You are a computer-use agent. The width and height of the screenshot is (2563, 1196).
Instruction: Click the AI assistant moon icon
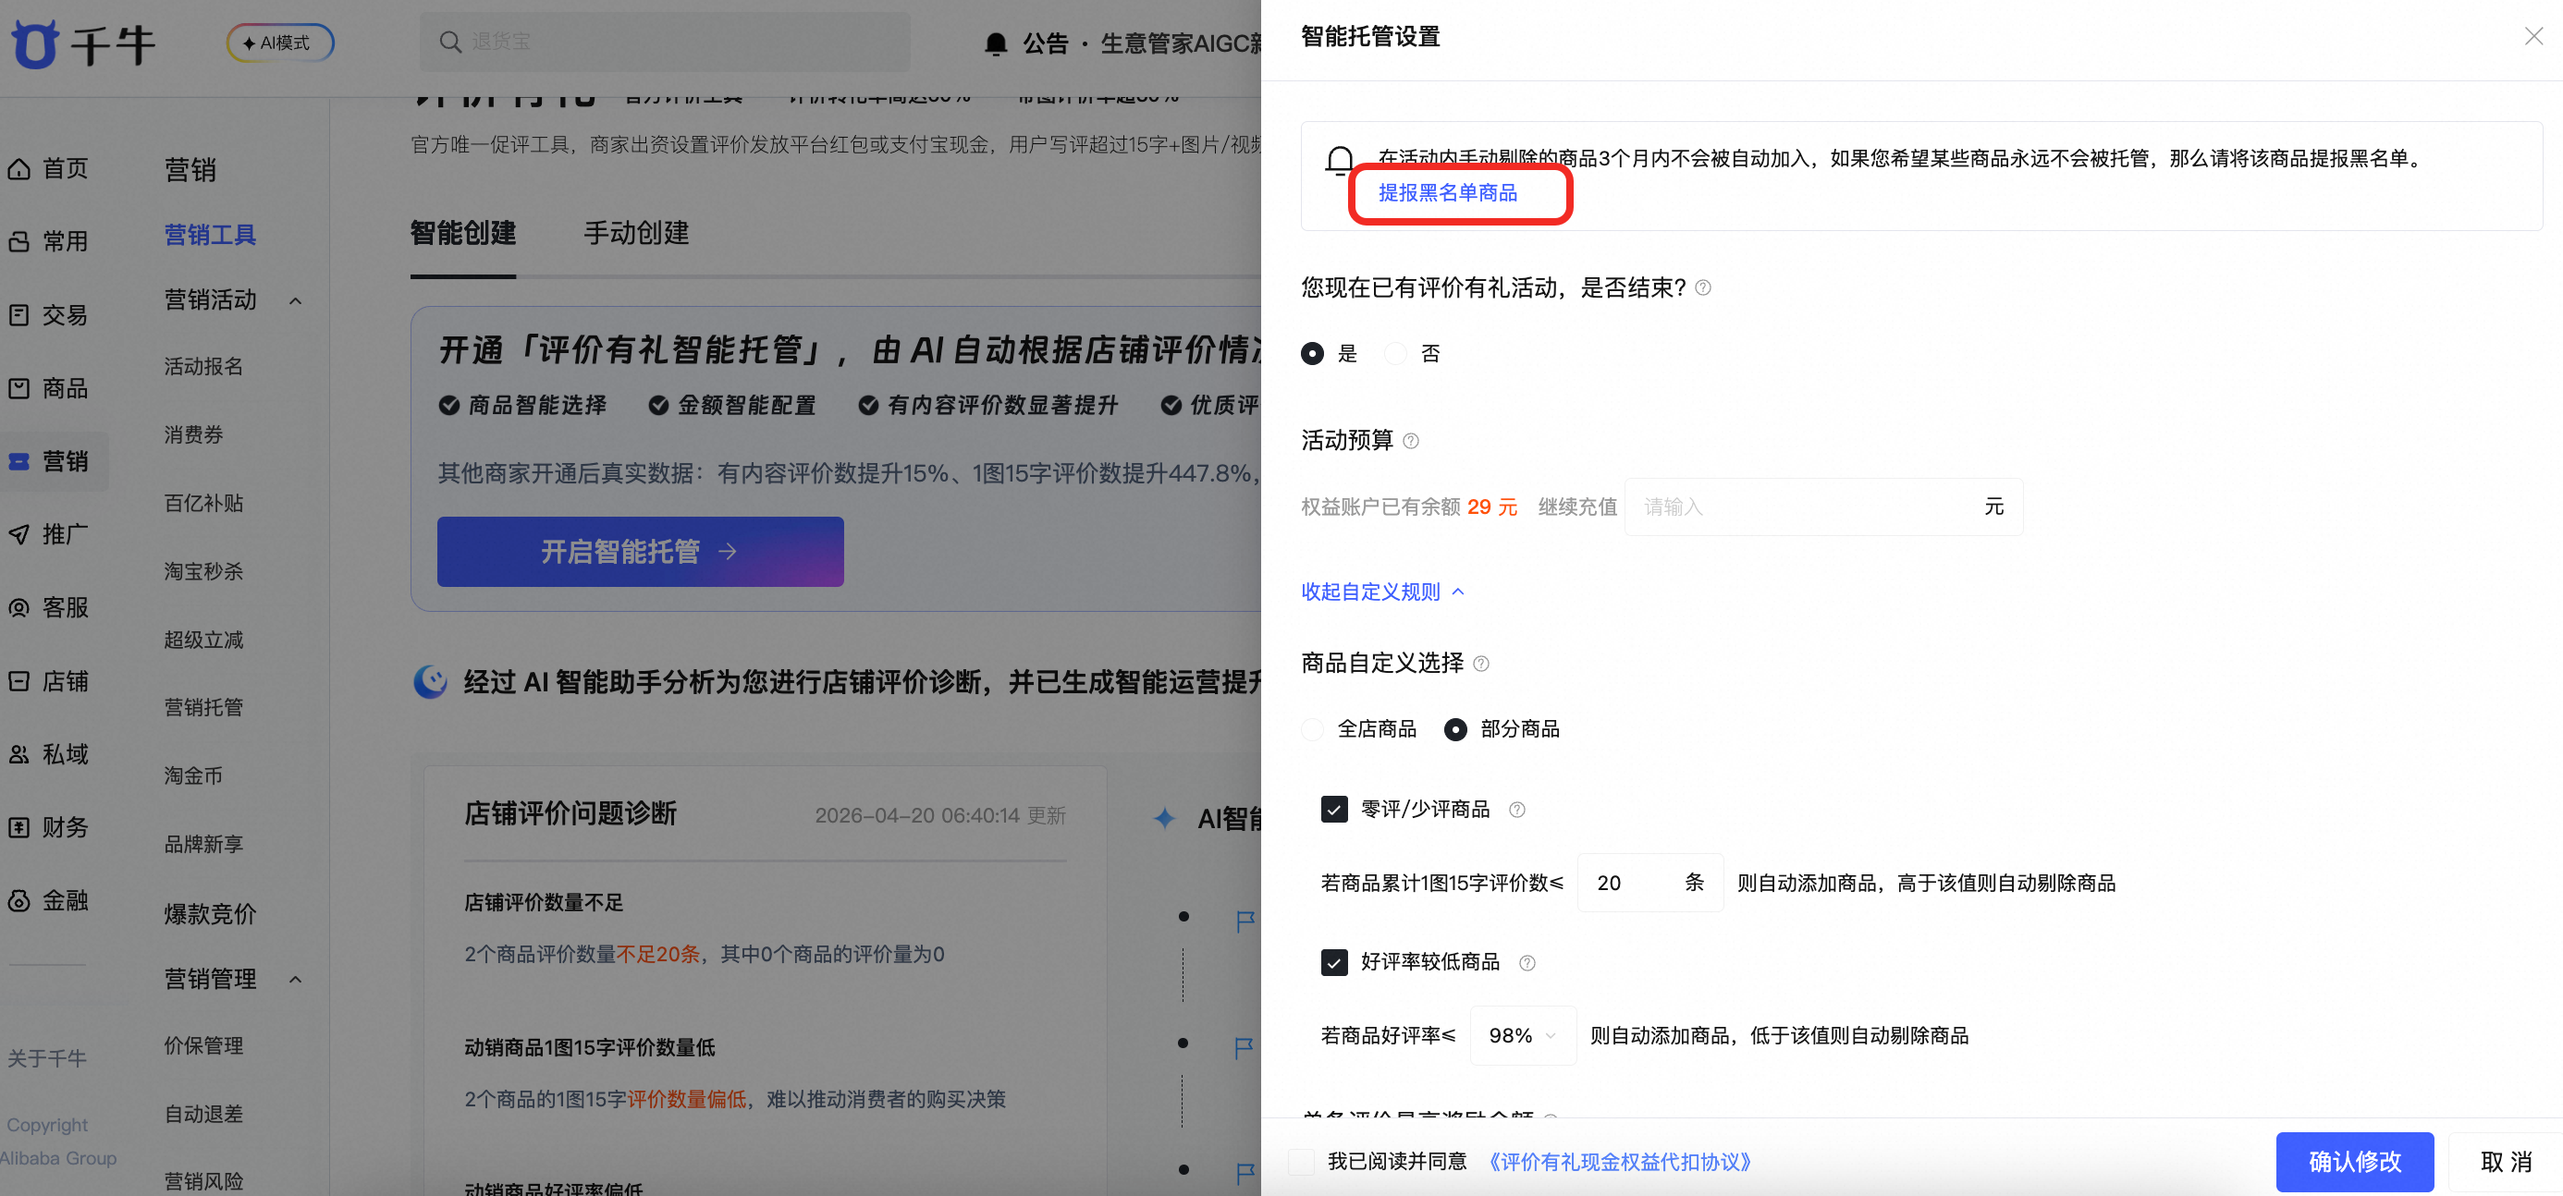pos(431,682)
